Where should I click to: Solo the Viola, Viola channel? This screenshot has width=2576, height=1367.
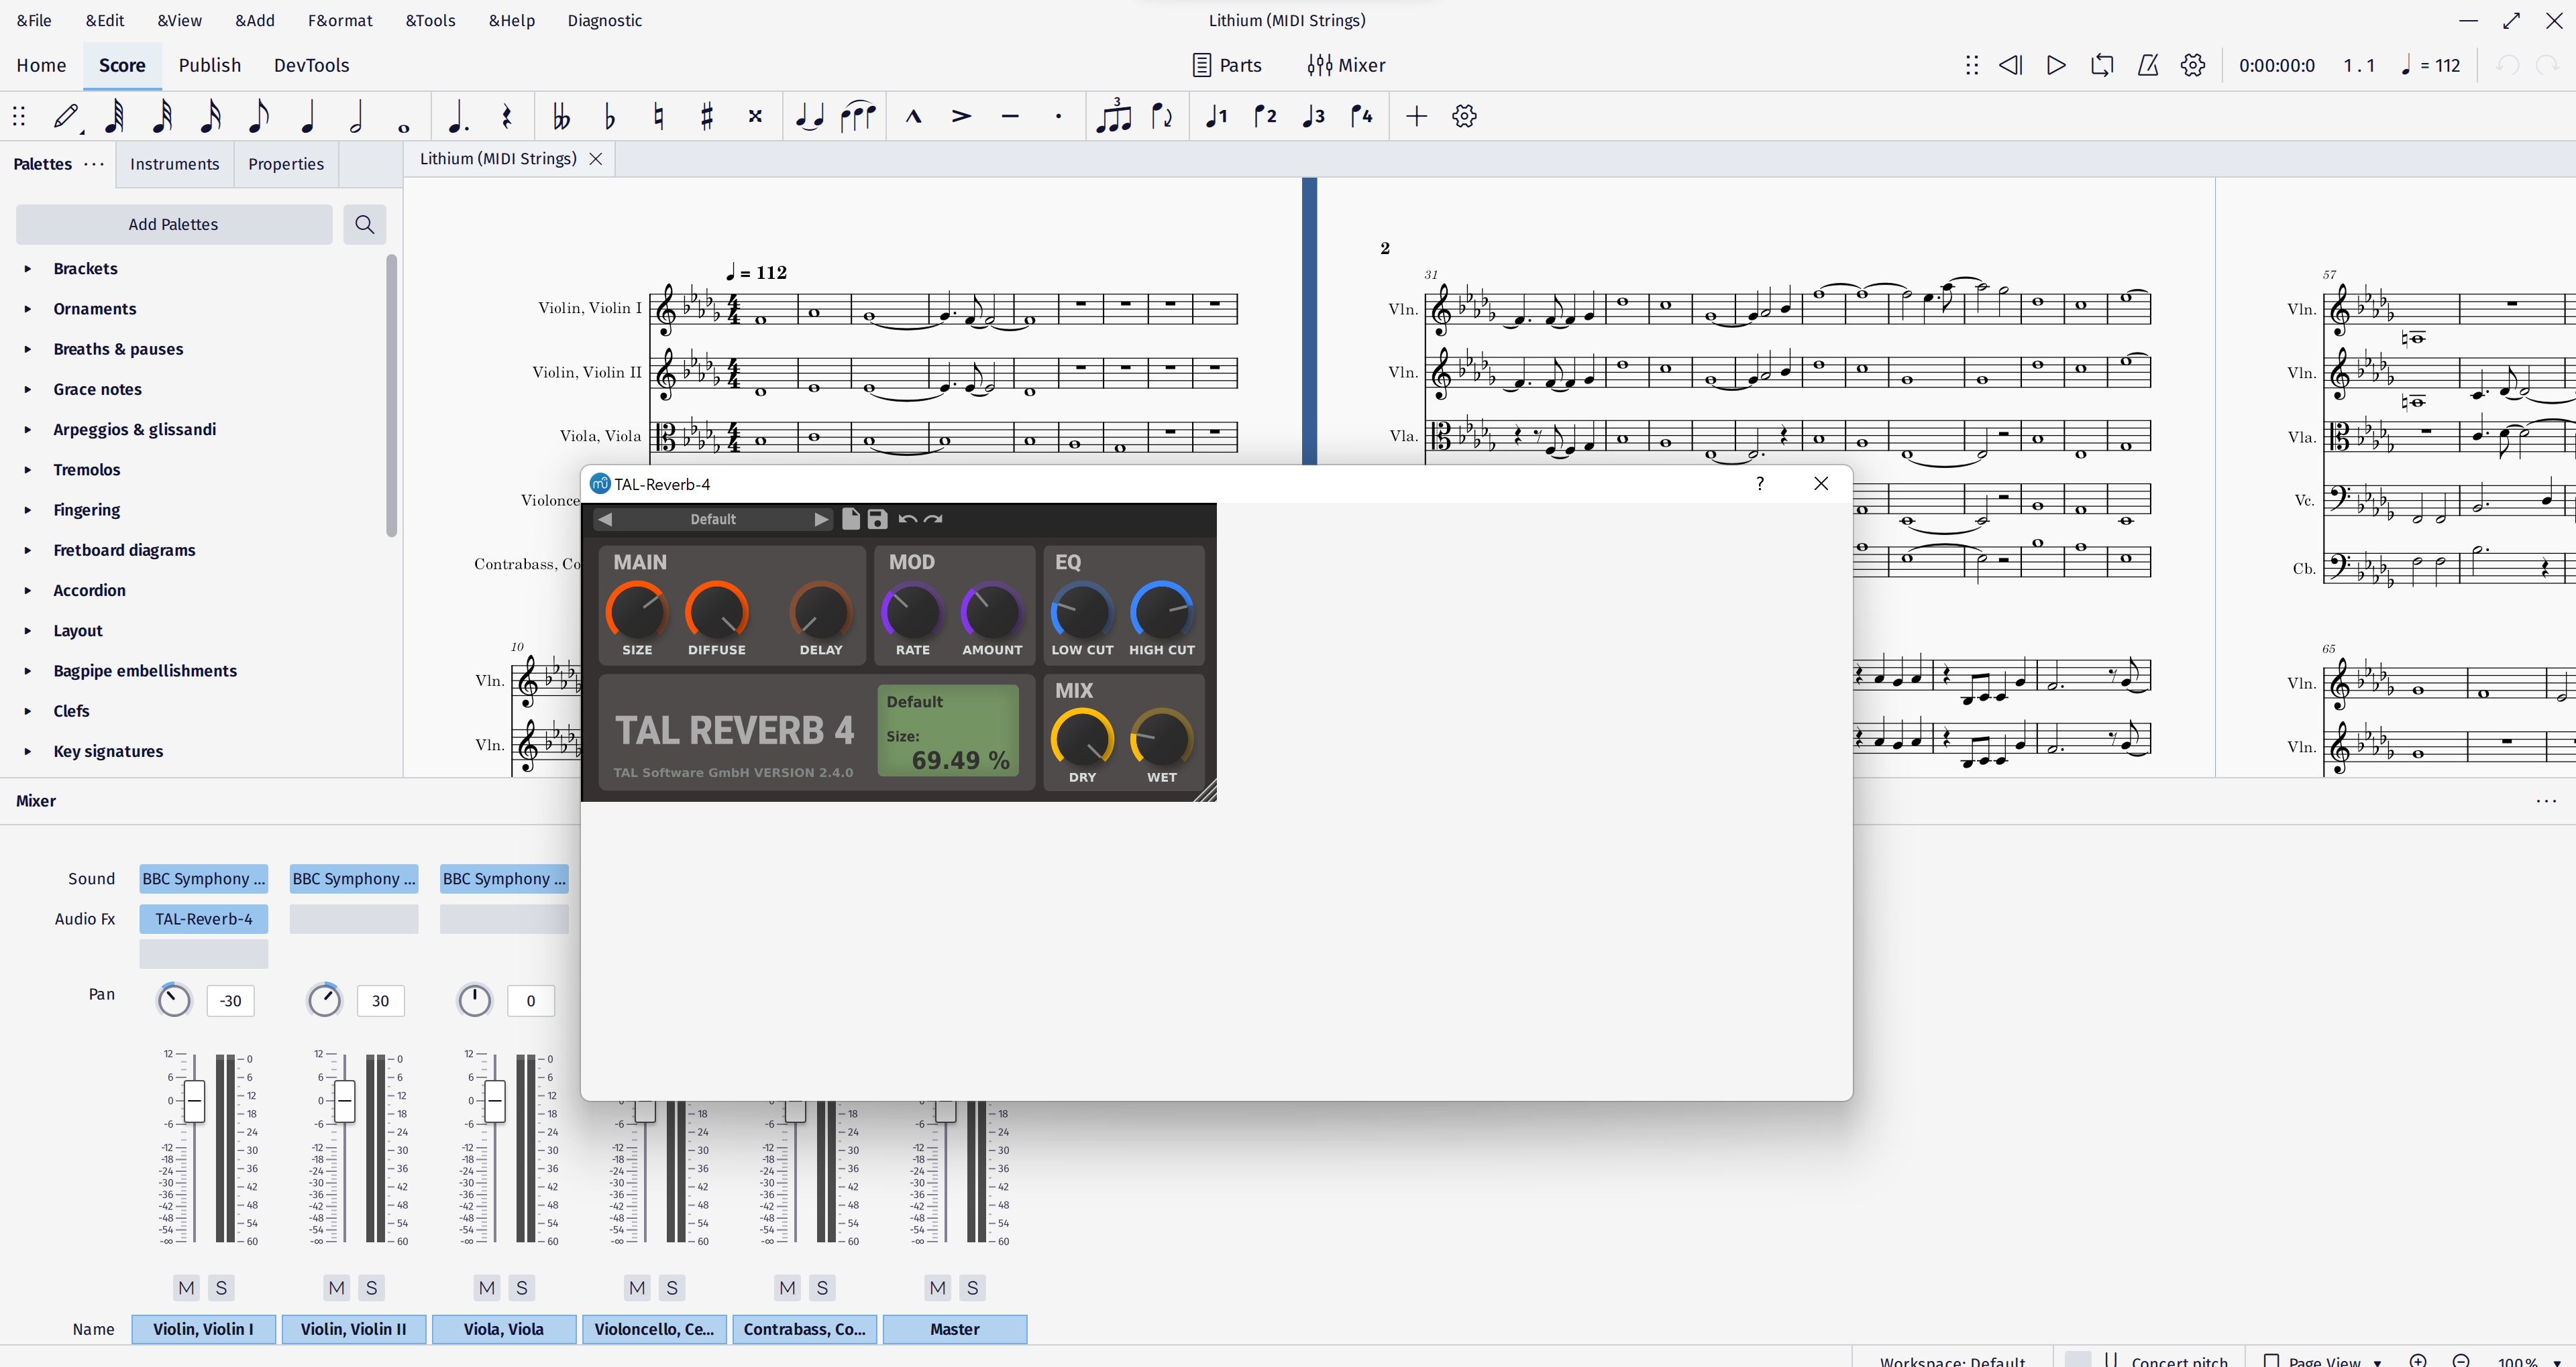pyautogui.click(x=521, y=1288)
